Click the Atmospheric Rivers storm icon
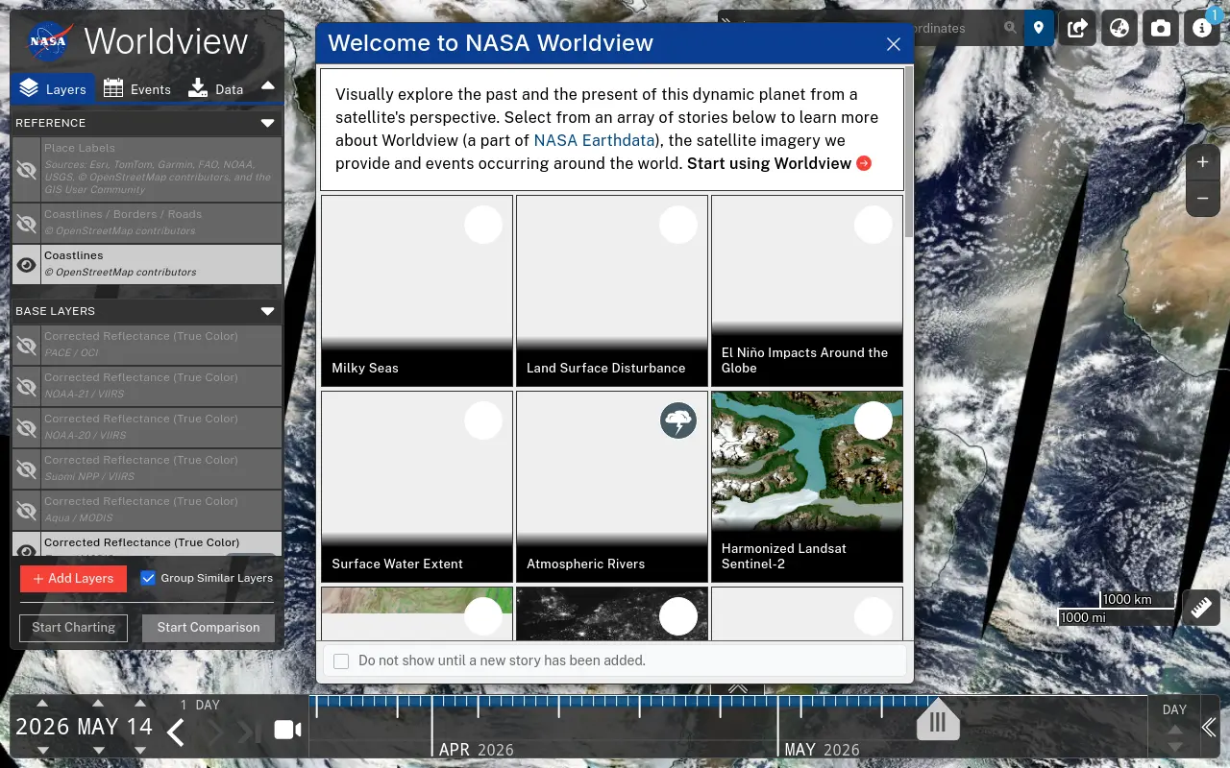Viewport: 1230px width, 768px height. [x=678, y=420]
